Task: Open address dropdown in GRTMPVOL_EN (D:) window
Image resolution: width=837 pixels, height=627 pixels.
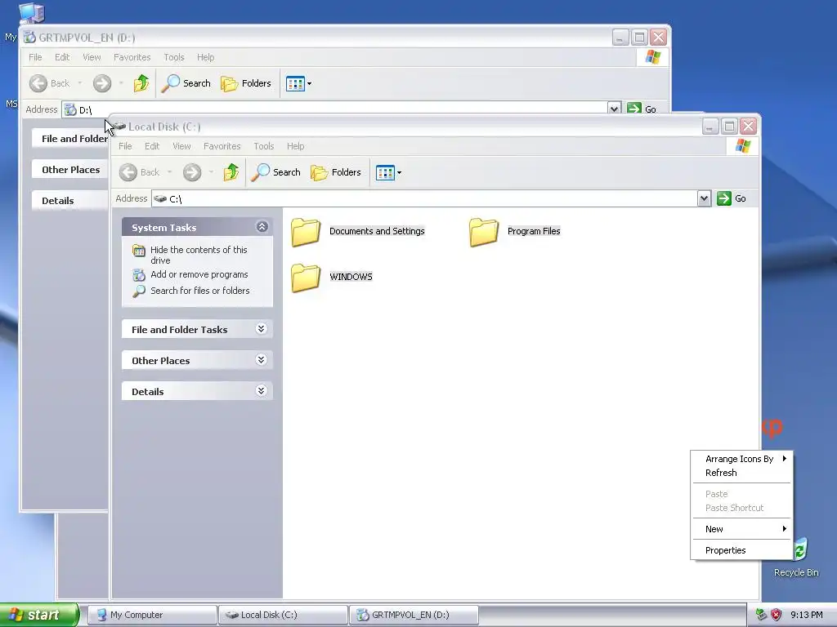Action: (x=615, y=109)
